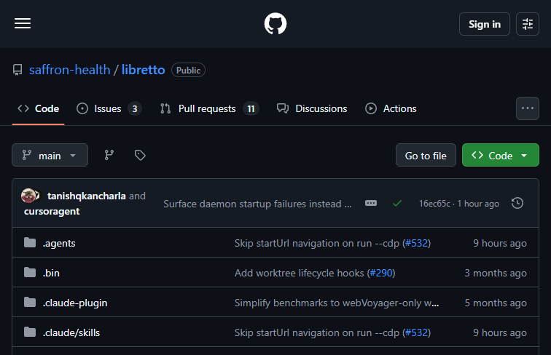Viewport: 551px width, 355px height.
Task: Expand commit message ellipsis button
Action: point(371,204)
